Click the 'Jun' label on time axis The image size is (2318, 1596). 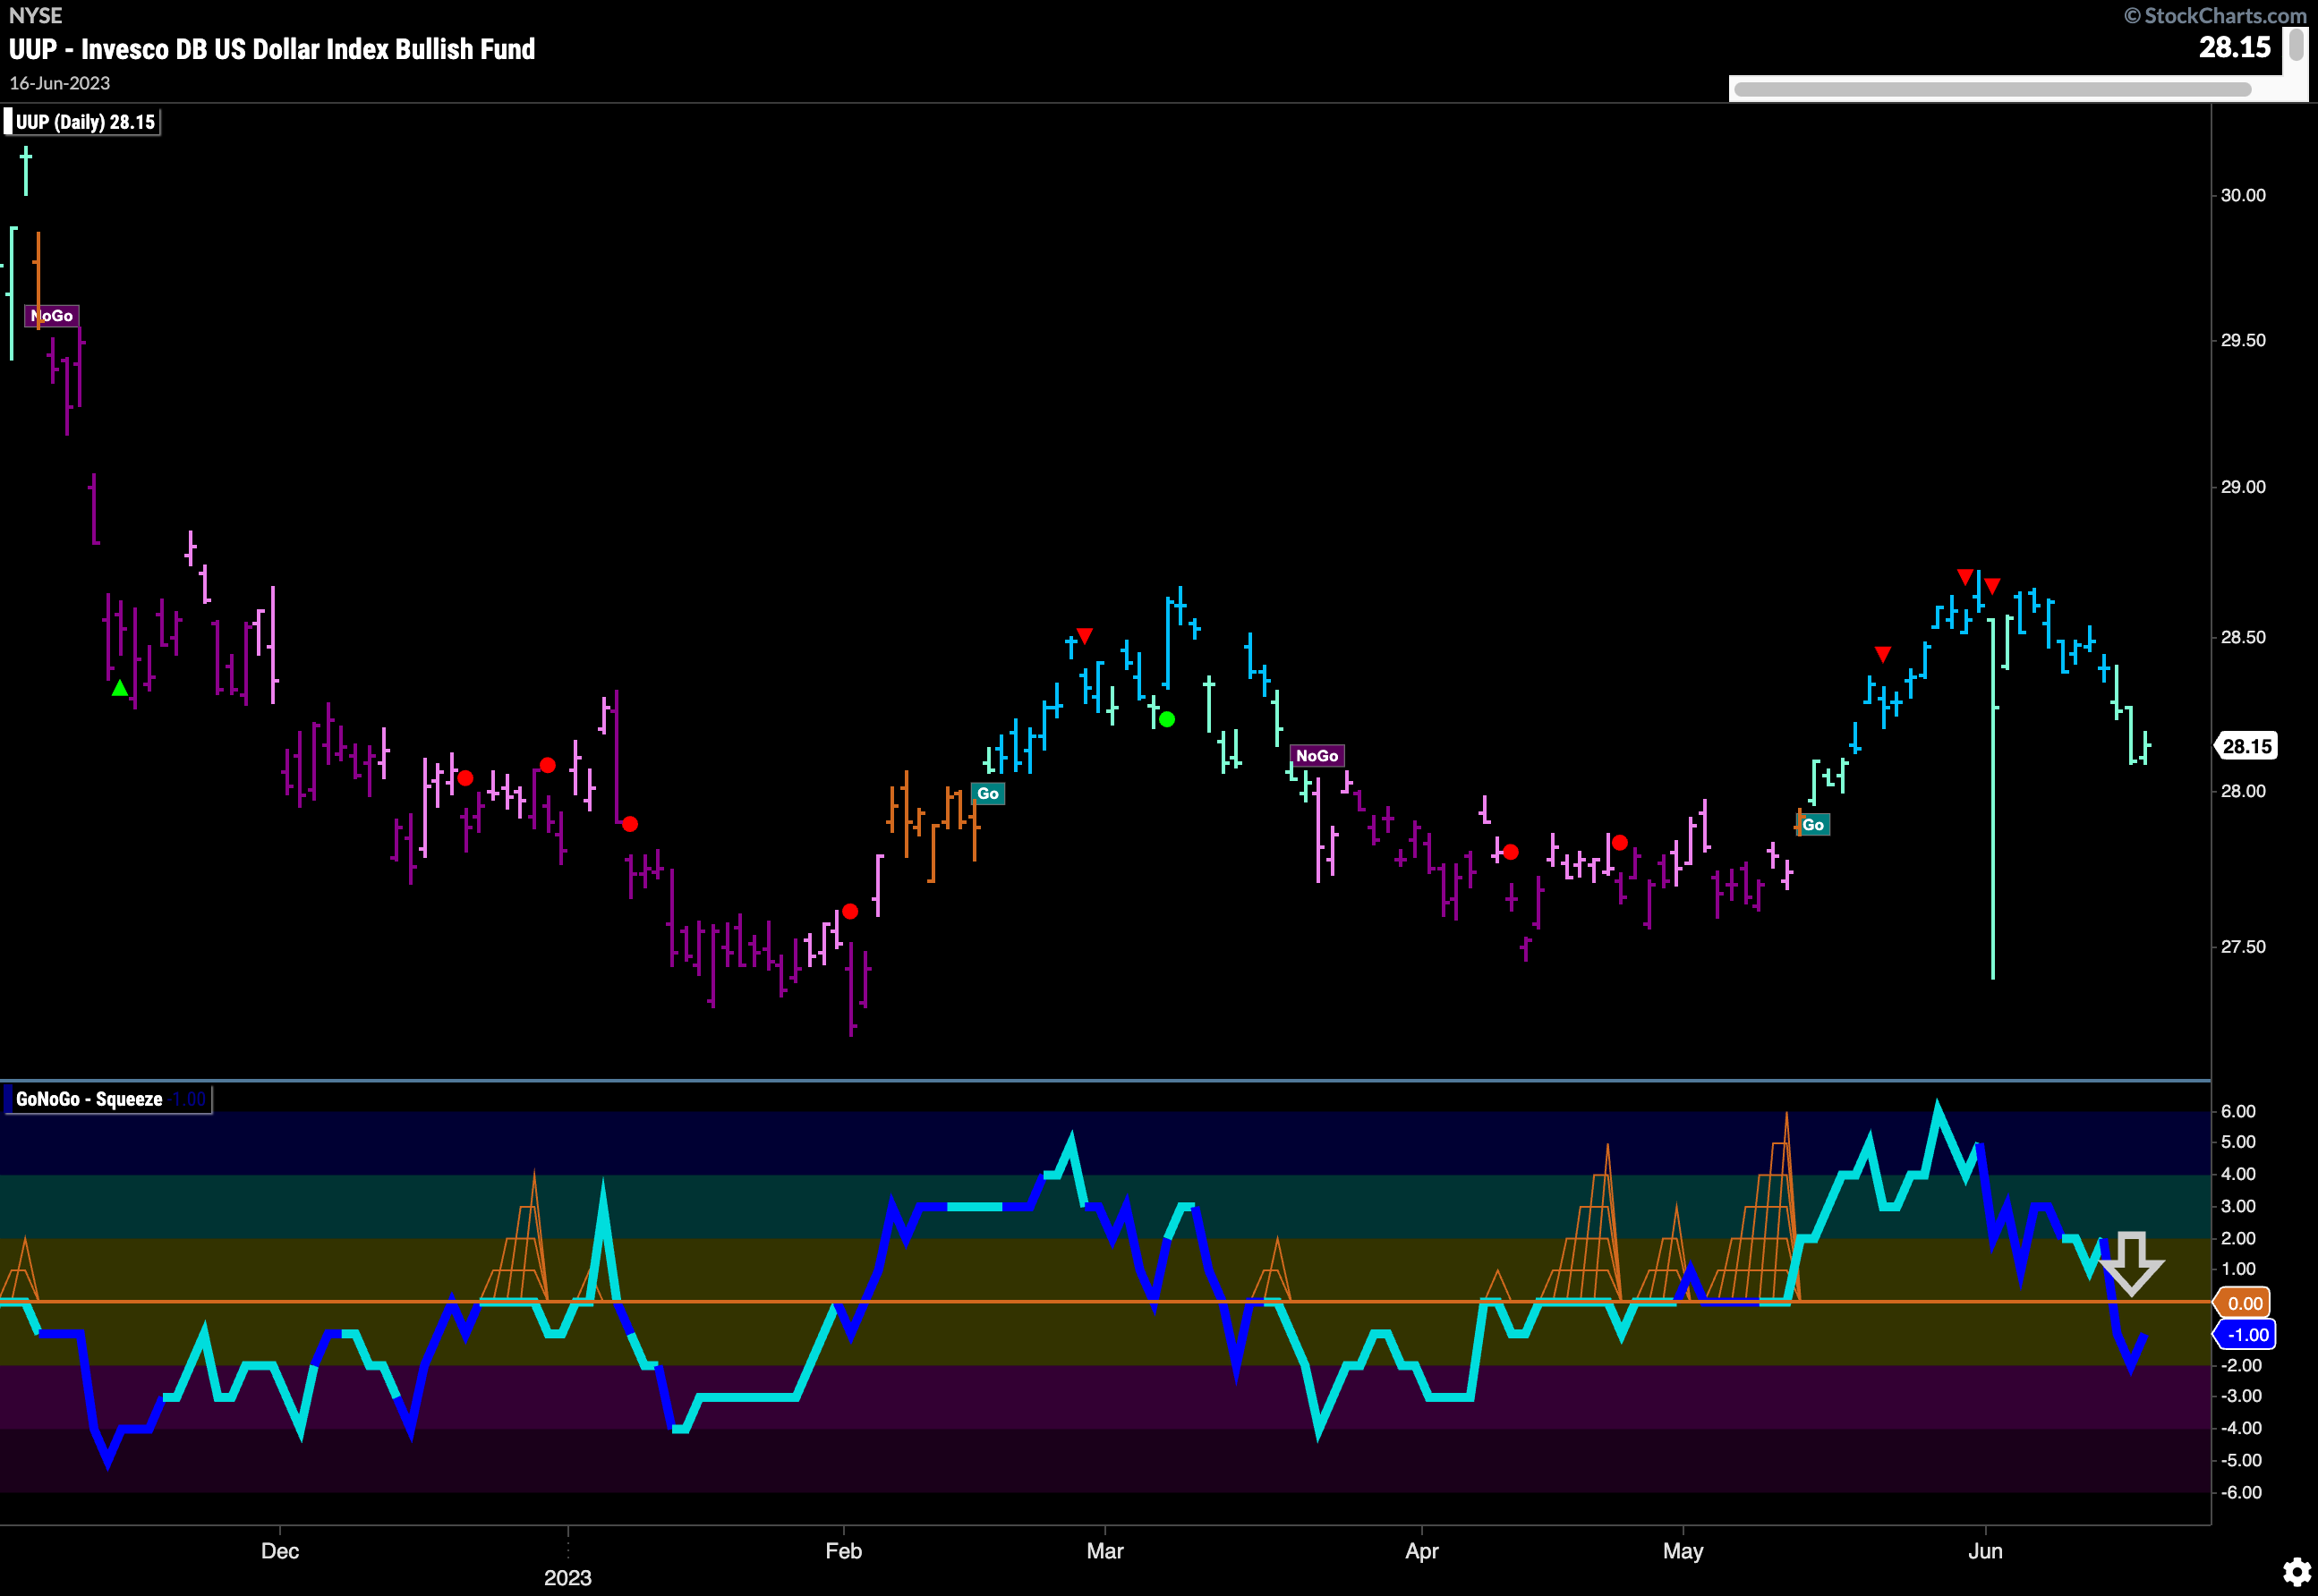[1985, 1551]
